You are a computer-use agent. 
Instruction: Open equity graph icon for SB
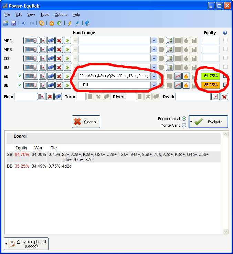coord(178,76)
